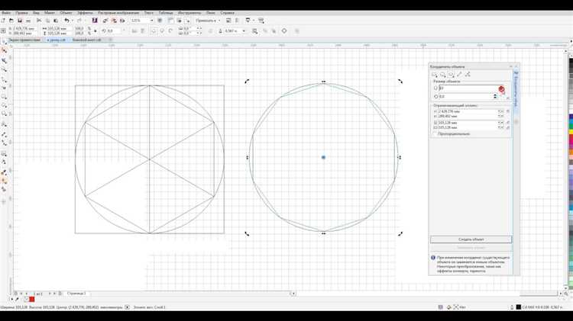Image resolution: width=573 pixels, height=321 pixels.
Task: Open the welcome screen dropdown arrow in the toolbar
Action: (253, 21)
